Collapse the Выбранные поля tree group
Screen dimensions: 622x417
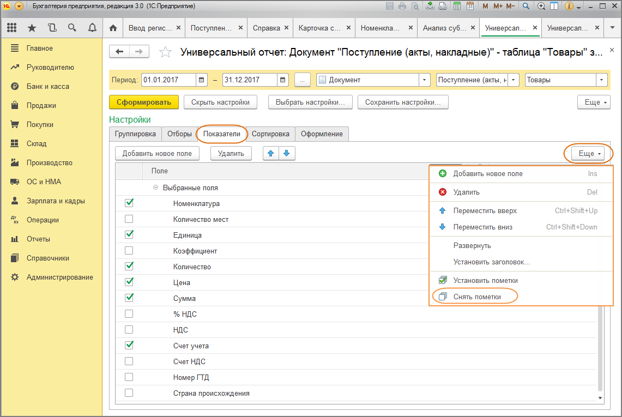coord(155,188)
